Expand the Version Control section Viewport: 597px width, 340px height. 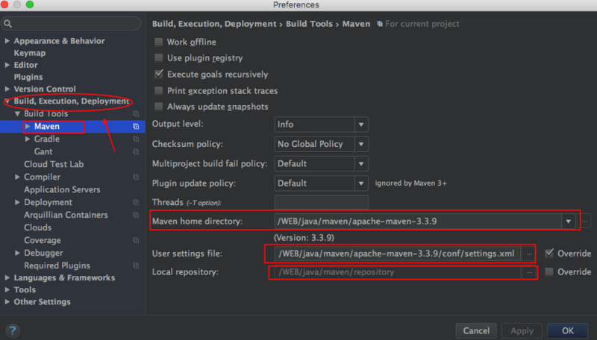[7, 89]
